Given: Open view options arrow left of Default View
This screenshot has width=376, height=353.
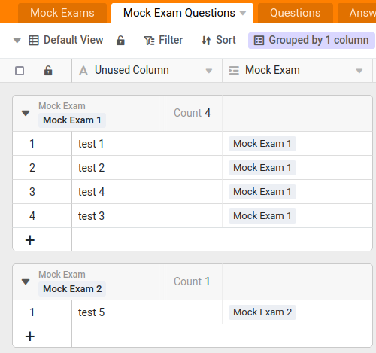Looking at the screenshot, I should tap(17, 40).
